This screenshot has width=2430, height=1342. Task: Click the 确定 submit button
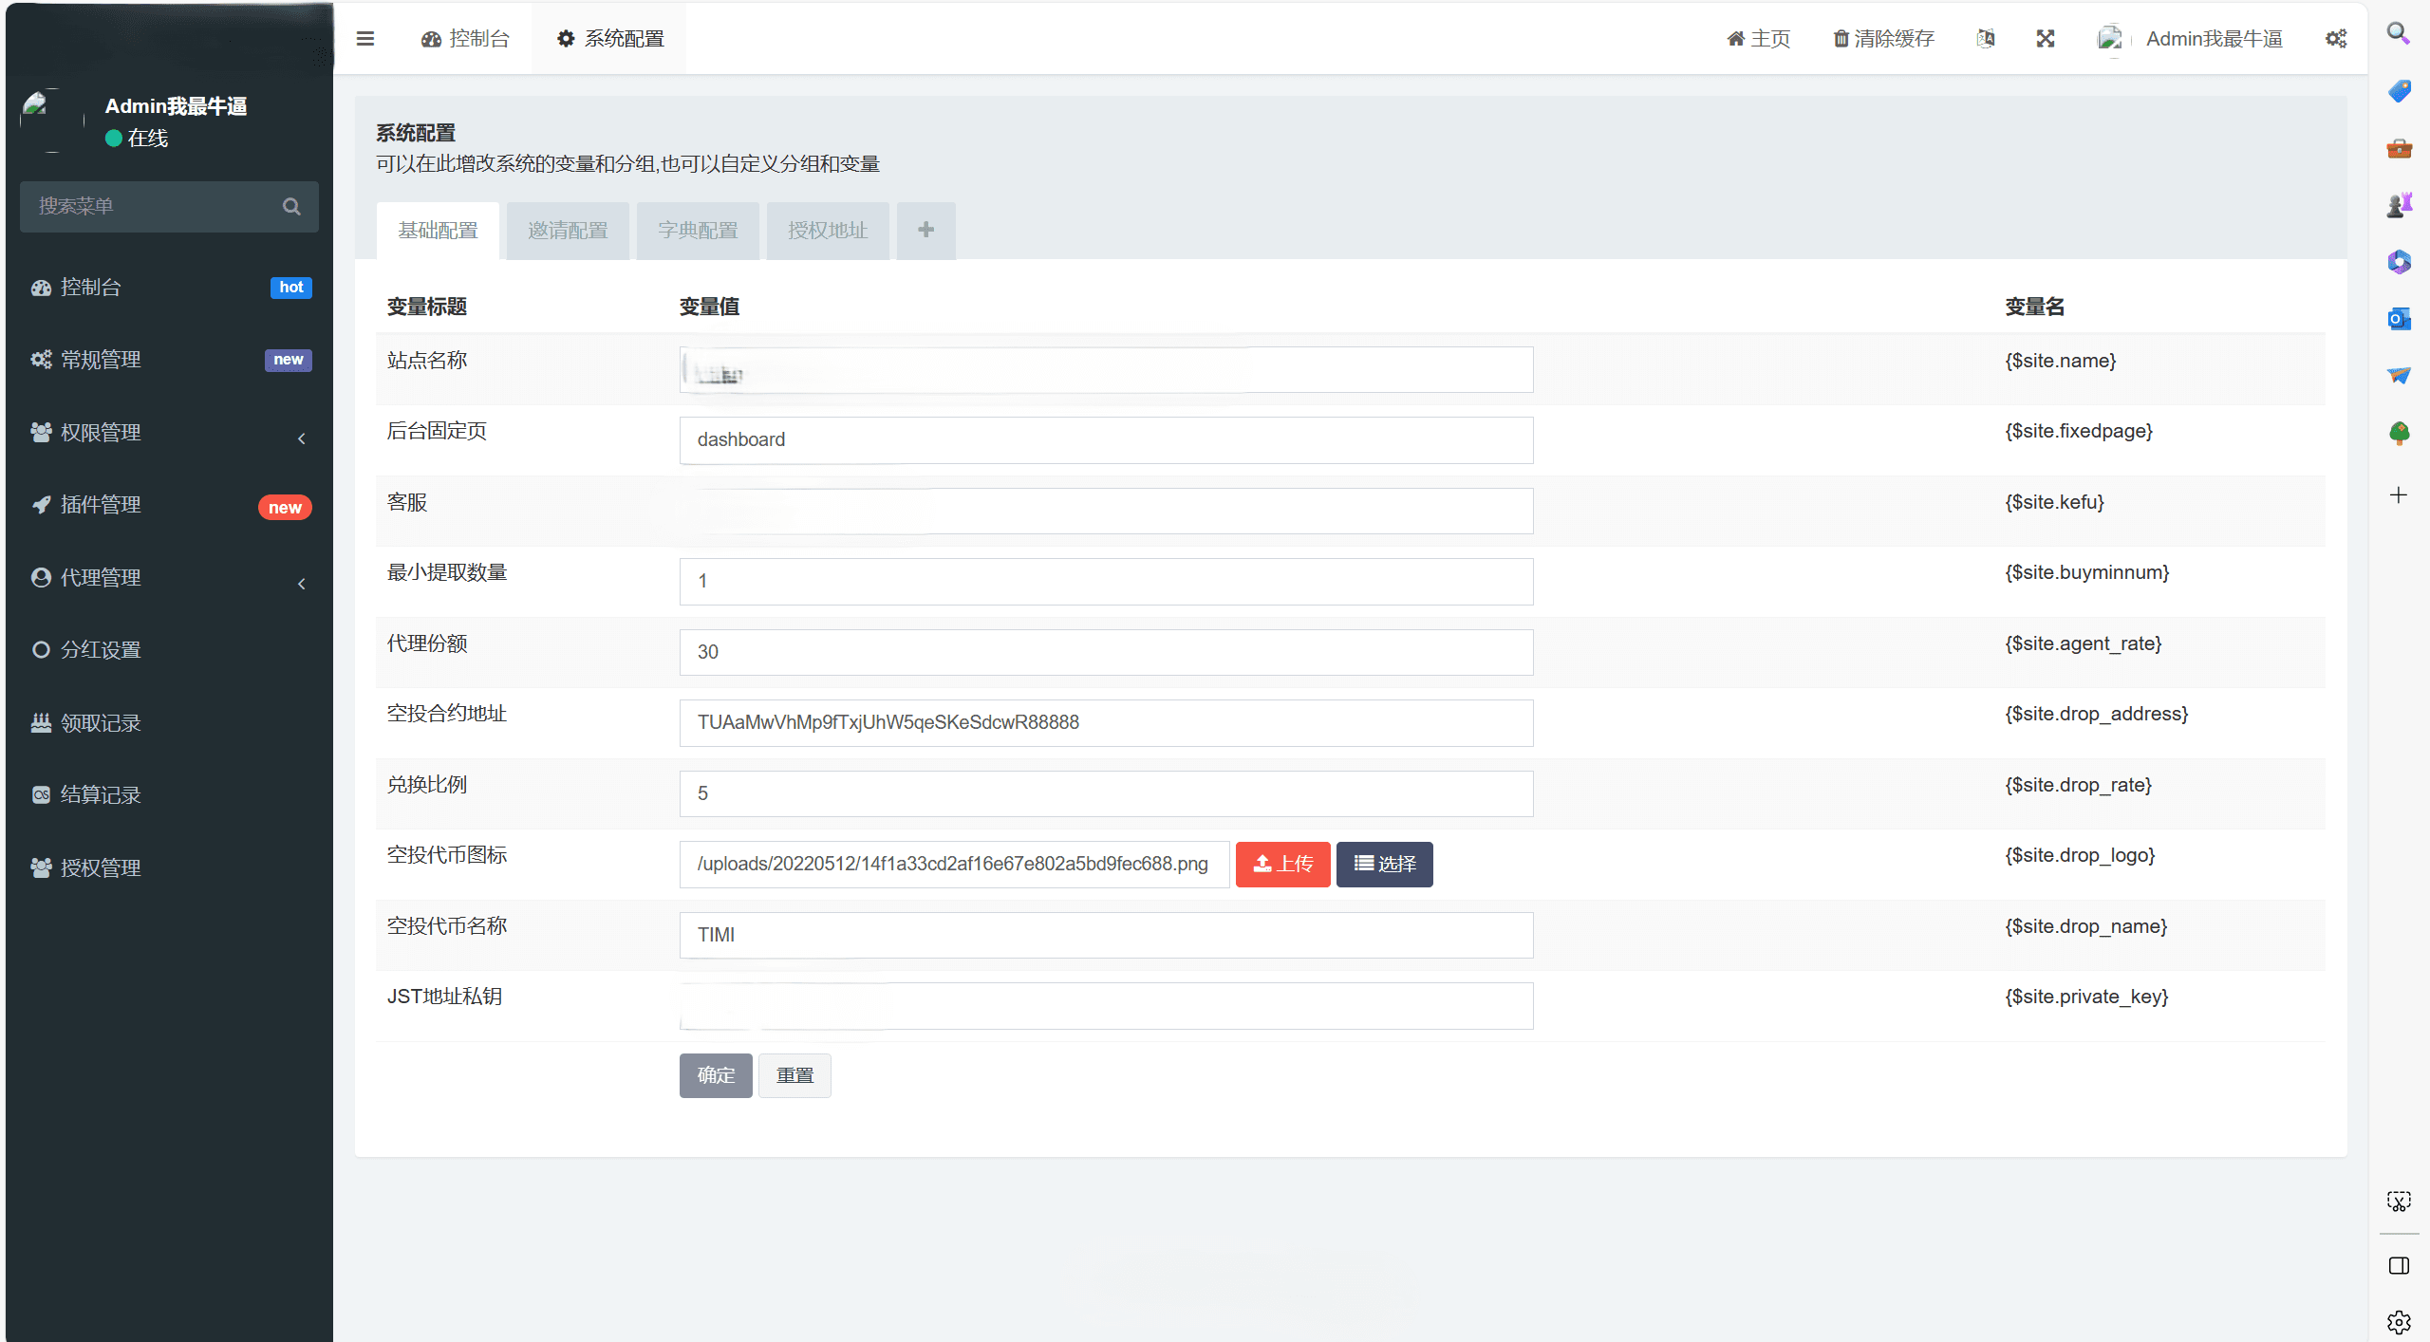716,1075
